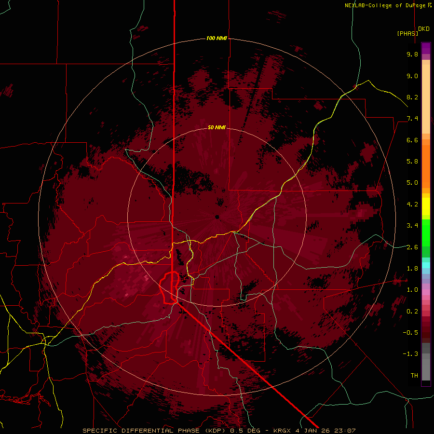This screenshot has width=434, height=434.
Task: Click the 5.0 value on the color scale
Action: coord(412,183)
